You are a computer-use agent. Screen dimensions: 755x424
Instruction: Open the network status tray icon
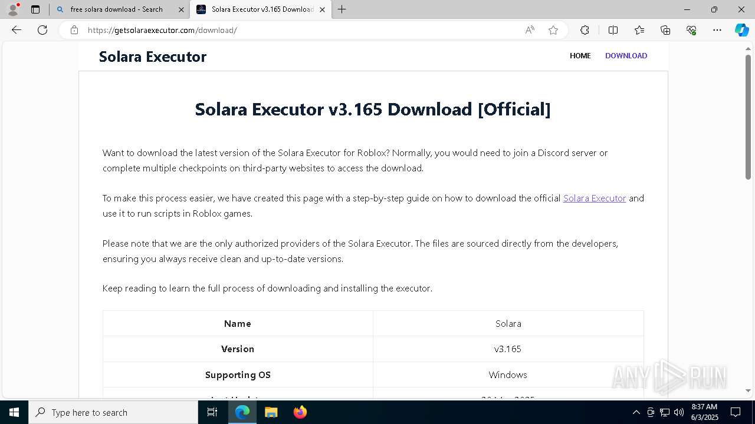665,412
